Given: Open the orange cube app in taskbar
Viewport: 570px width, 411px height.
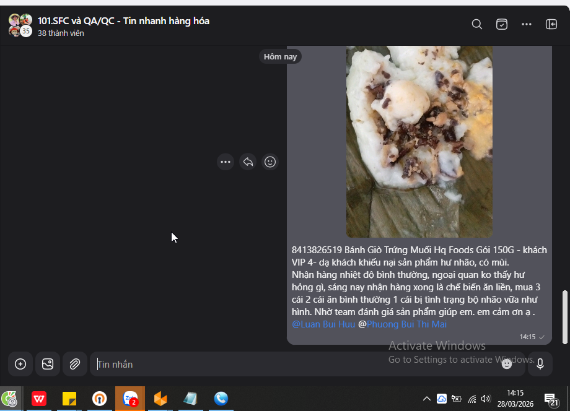Looking at the screenshot, I should click(160, 399).
